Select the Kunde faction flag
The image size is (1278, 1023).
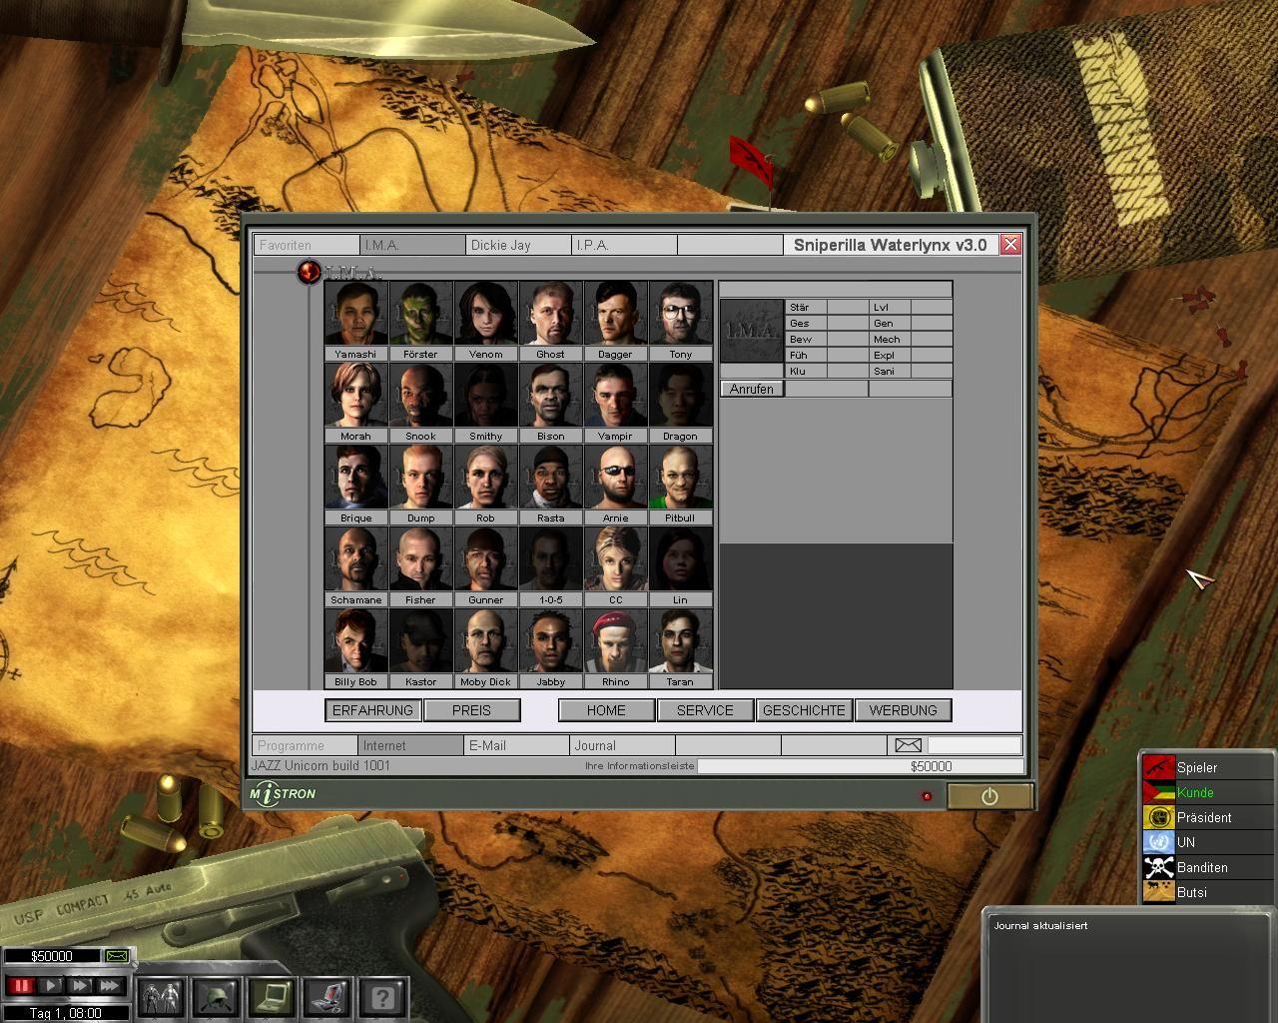1159,792
